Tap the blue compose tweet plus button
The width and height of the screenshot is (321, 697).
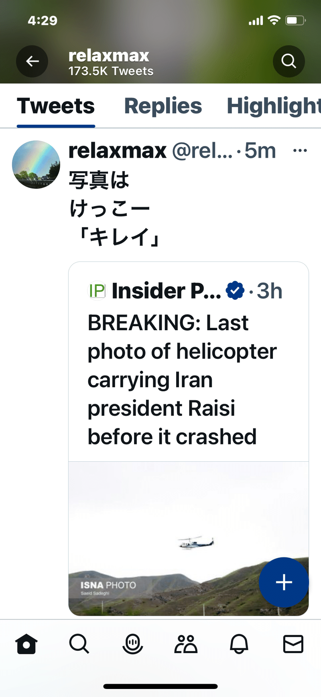[284, 582]
